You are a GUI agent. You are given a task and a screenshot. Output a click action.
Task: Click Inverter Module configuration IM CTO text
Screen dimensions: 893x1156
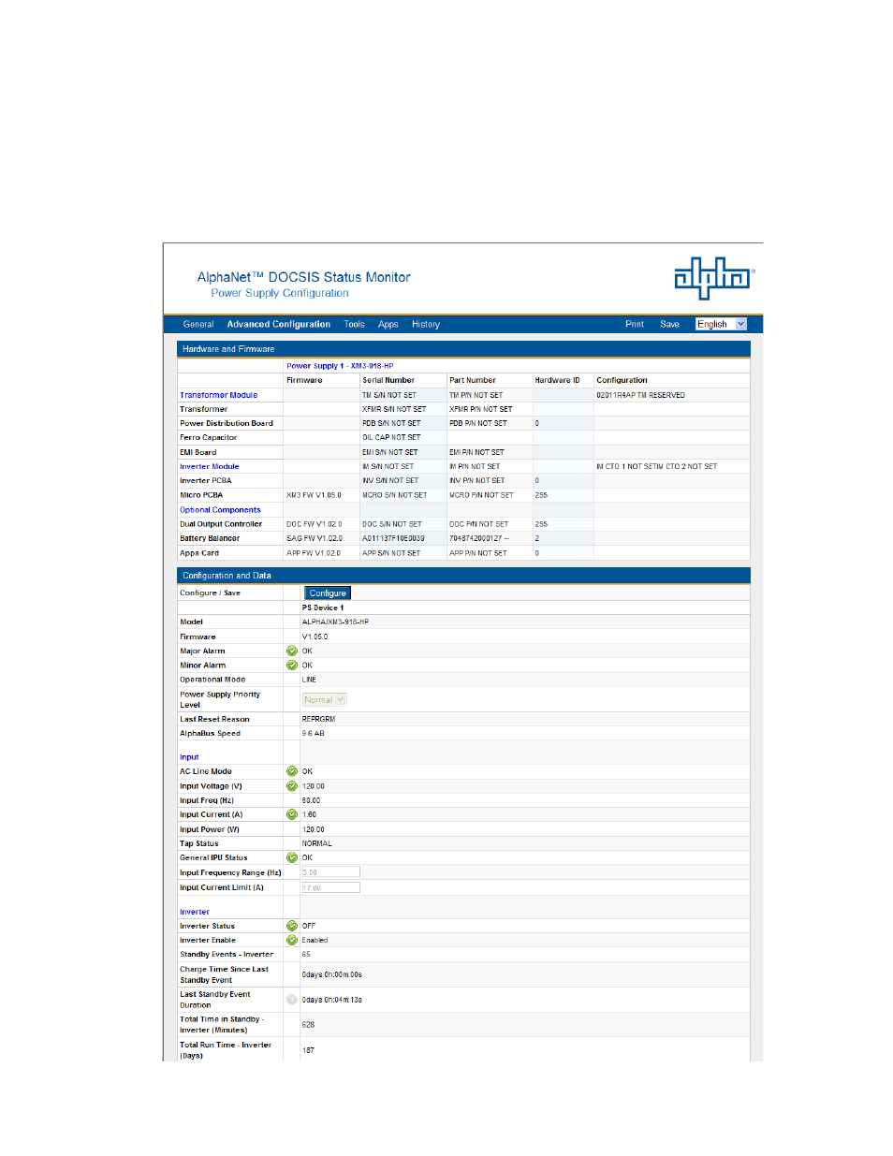pos(657,466)
